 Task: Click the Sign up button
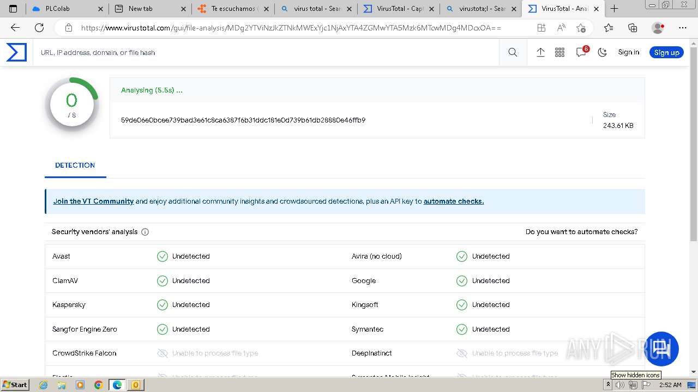(666, 52)
